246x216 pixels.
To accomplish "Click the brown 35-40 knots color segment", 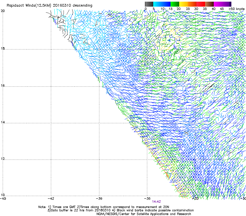I will [210, 4].
